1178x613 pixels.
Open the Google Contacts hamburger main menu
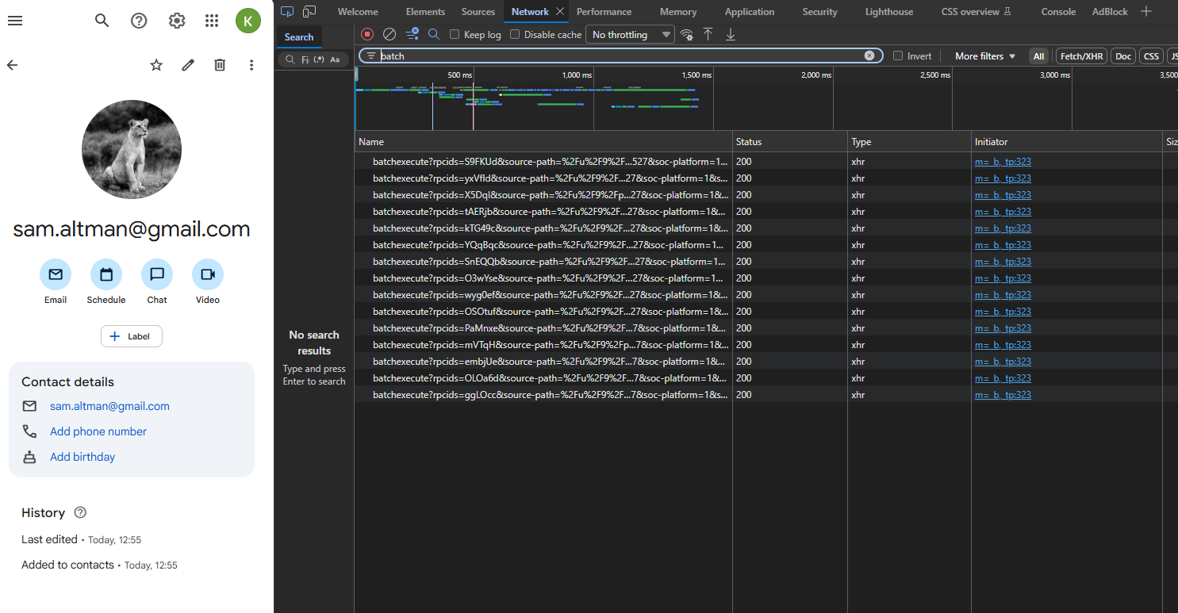(x=15, y=21)
